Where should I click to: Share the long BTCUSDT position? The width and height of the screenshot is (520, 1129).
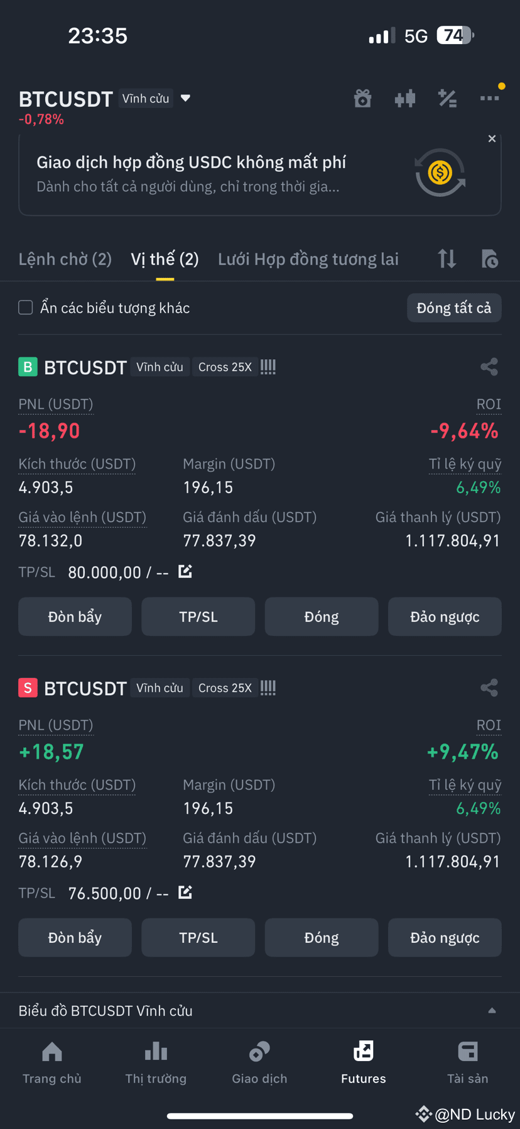[x=489, y=367]
